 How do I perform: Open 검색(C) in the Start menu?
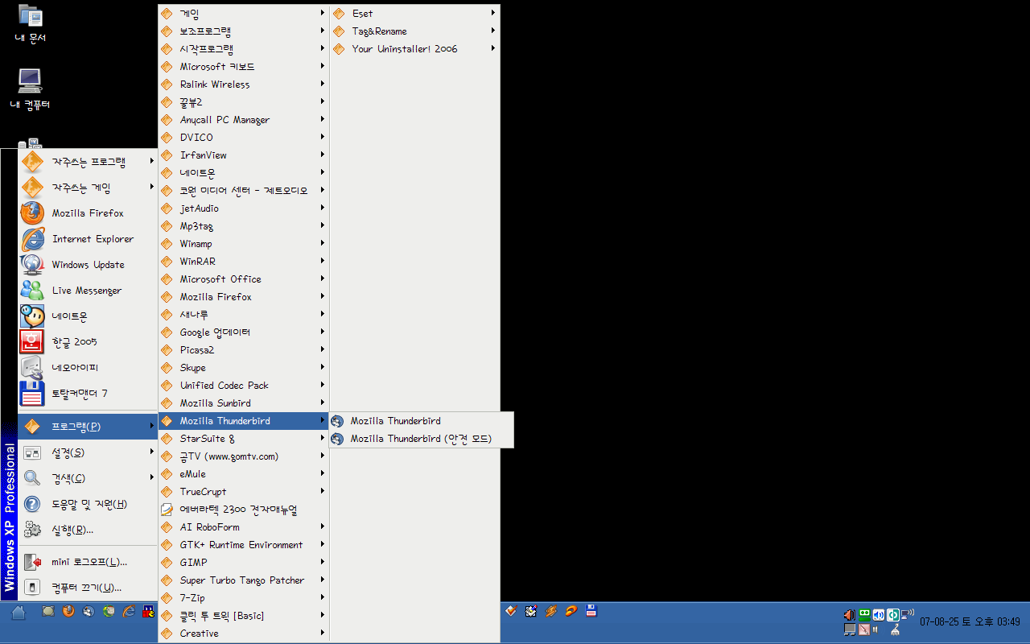pos(88,478)
